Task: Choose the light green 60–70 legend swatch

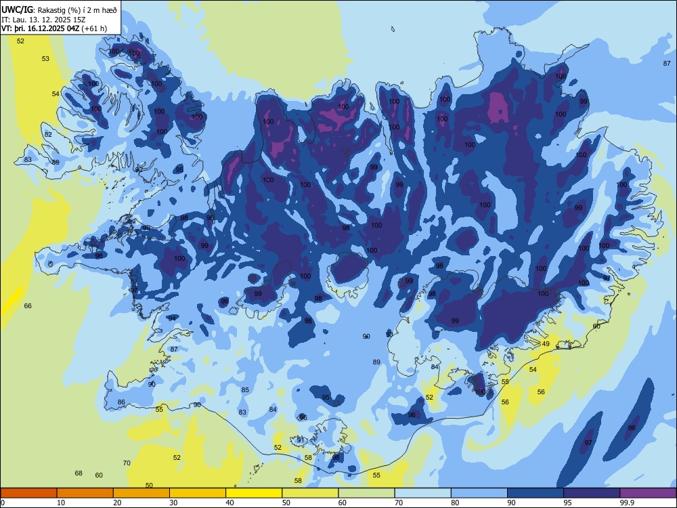Action: [x=366, y=493]
